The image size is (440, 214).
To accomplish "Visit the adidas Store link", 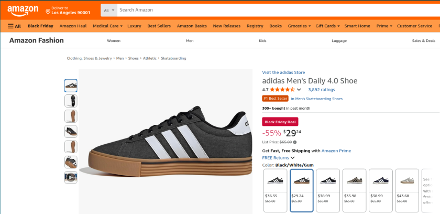I will [x=283, y=72].
